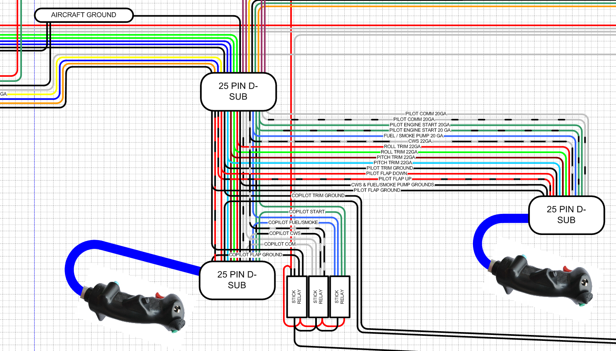The width and height of the screenshot is (616, 351).
Task: Select the left control stick grip image
Action: click(135, 304)
